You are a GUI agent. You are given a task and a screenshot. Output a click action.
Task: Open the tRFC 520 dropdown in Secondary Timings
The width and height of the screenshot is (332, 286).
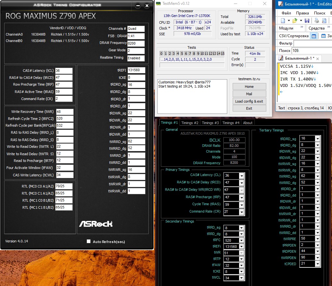241,240
